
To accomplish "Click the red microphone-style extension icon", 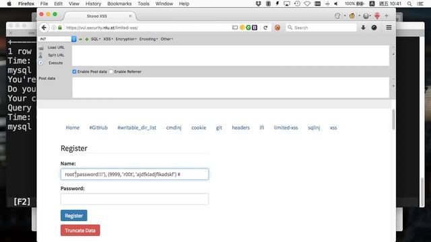I will tap(377, 16).
